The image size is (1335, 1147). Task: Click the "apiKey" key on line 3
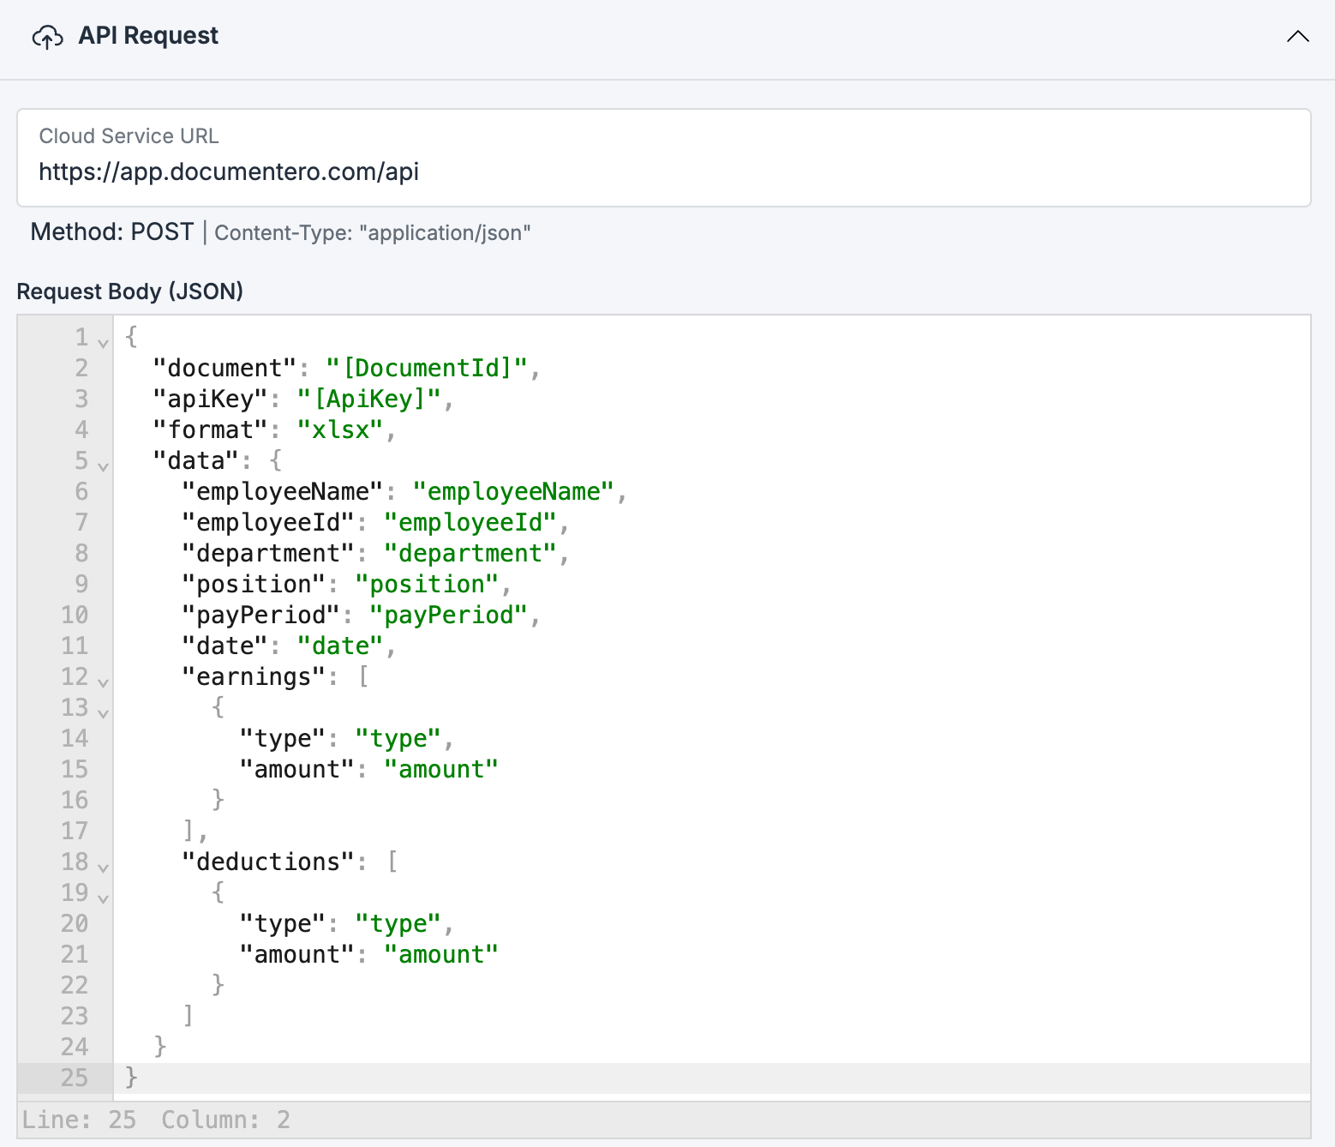pyautogui.click(x=210, y=399)
